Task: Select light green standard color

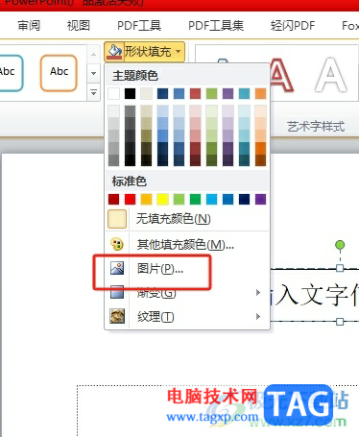Action: pyautogui.click(x=179, y=199)
